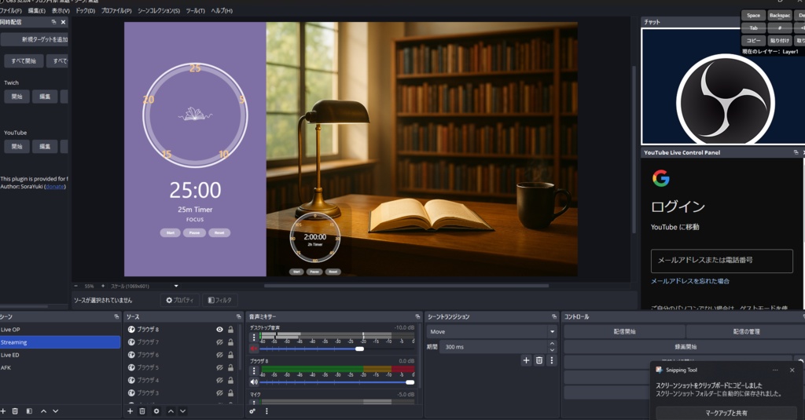
Task: Show the ブラウザ 5 source via eye icon
Action: pos(220,367)
